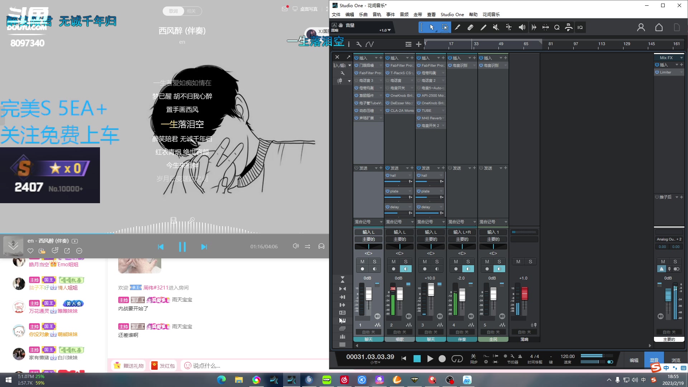Select the Paint pencil tool
Image resolution: width=688 pixels, height=387 pixels.
tap(483, 27)
